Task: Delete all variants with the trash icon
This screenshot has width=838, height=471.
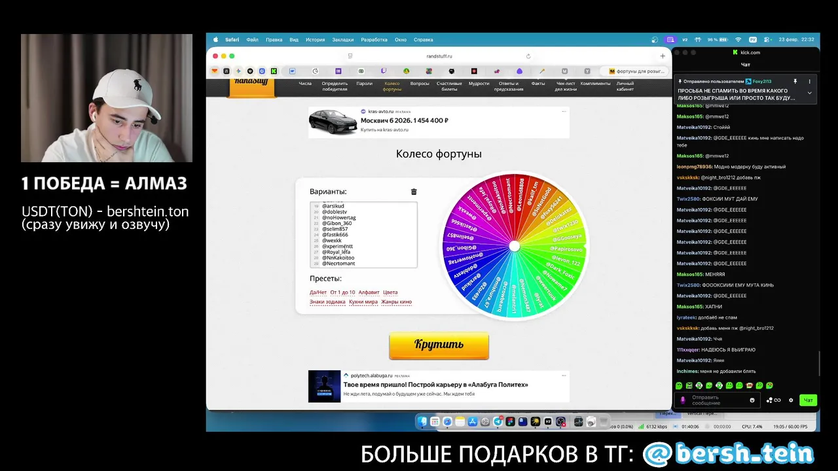Action: 414,192
